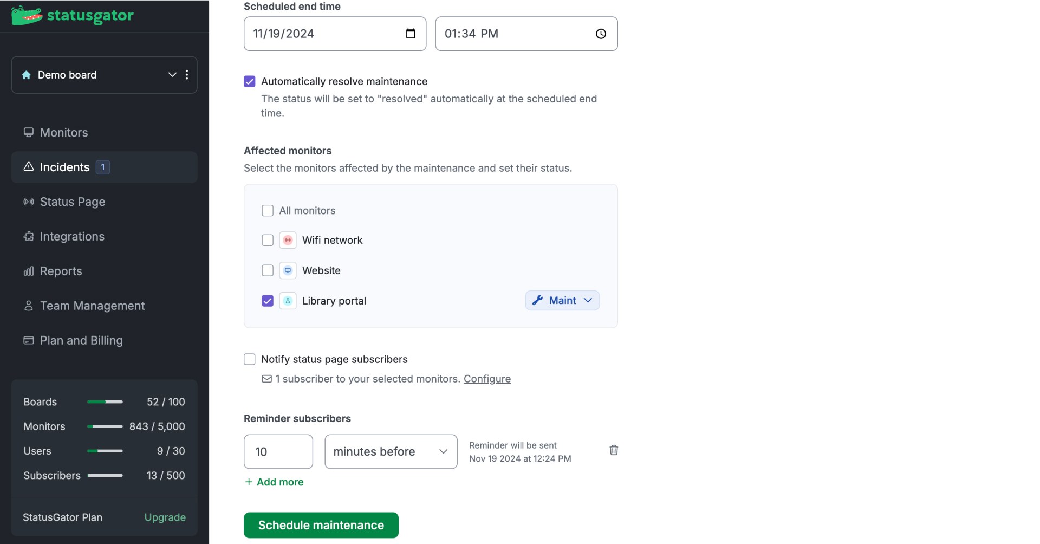Screen dimensions: 1040x544
Task: Click the Boards usage progress bar
Action: point(105,402)
